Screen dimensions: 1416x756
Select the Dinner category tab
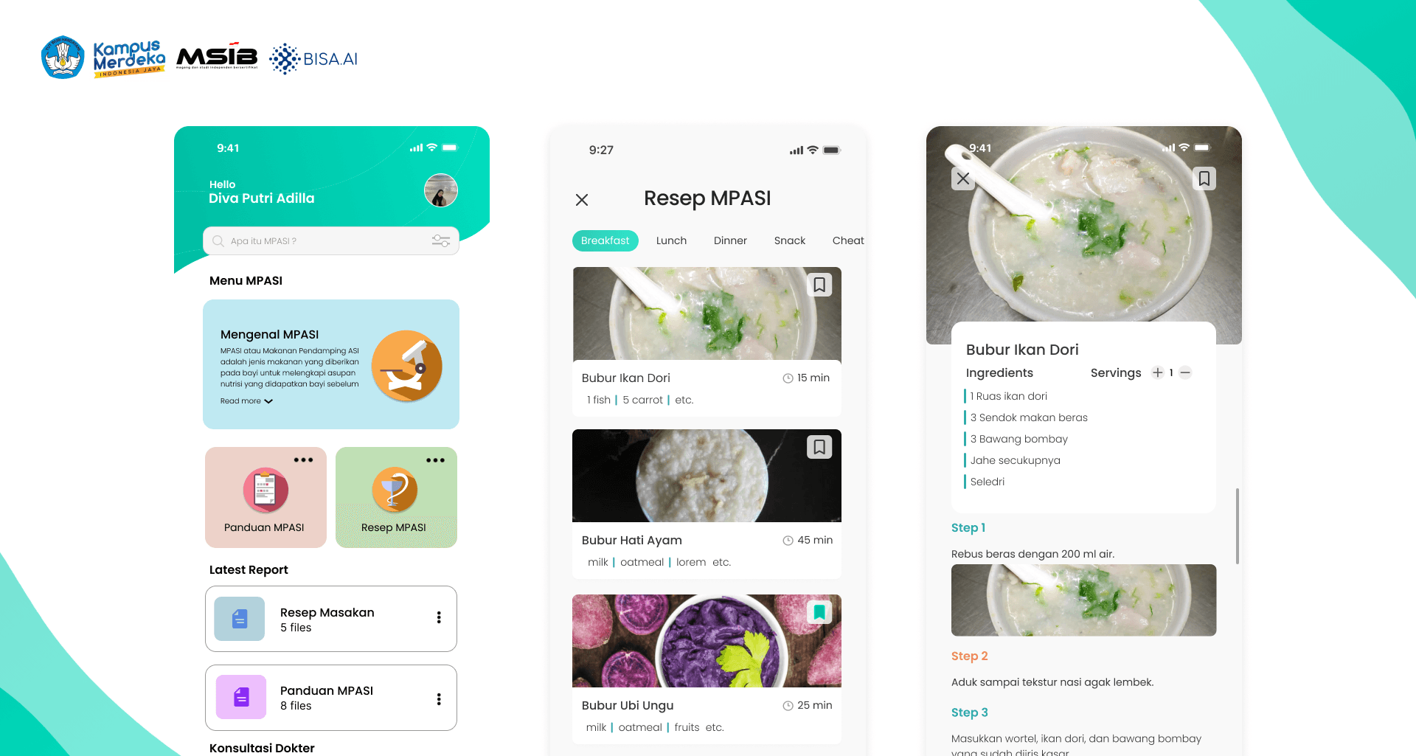click(730, 240)
